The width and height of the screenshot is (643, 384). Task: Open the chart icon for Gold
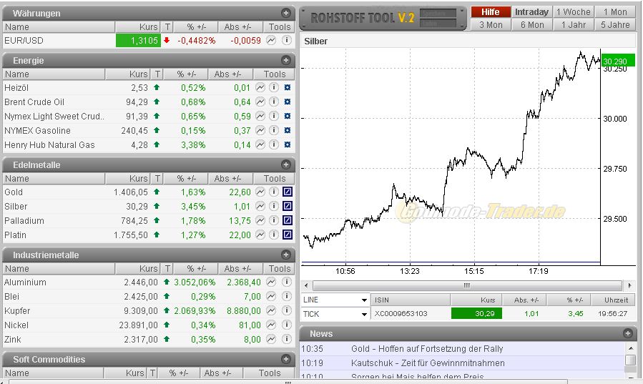[260, 192]
